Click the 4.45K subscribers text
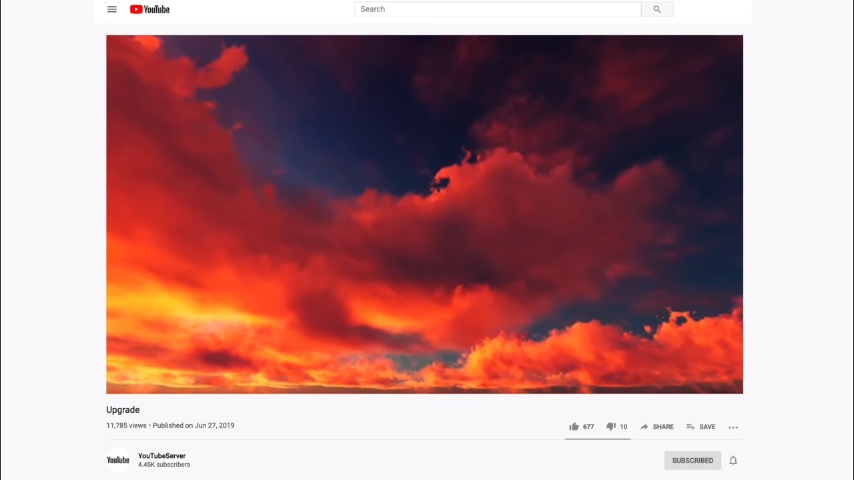This screenshot has height=480, width=854. [x=164, y=465]
